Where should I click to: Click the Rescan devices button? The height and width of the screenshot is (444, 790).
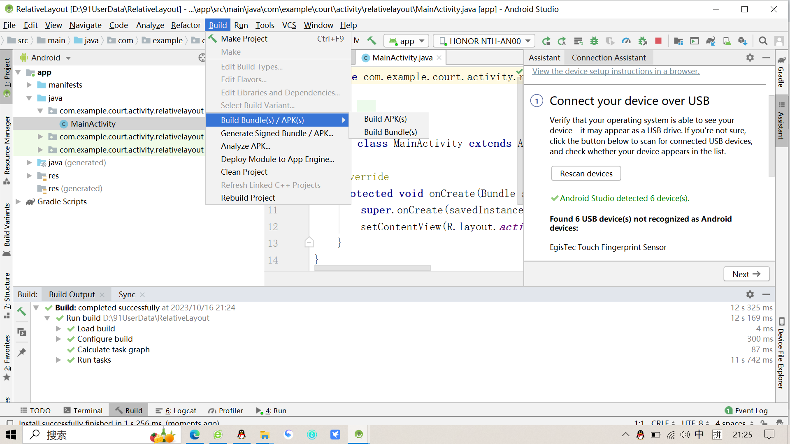(x=586, y=173)
